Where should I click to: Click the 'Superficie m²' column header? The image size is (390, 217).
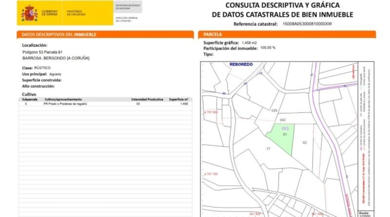point(179,100)
